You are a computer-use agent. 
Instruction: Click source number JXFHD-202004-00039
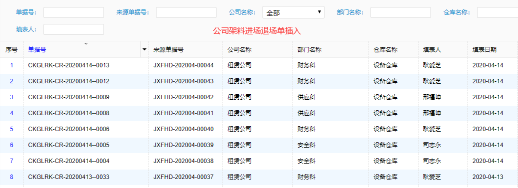point(183,145)
